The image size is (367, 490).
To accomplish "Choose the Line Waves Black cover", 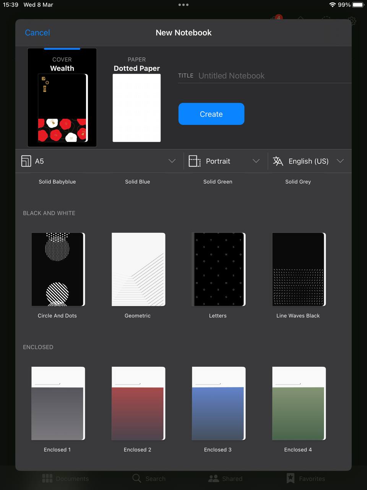I will tap(298, 269).
